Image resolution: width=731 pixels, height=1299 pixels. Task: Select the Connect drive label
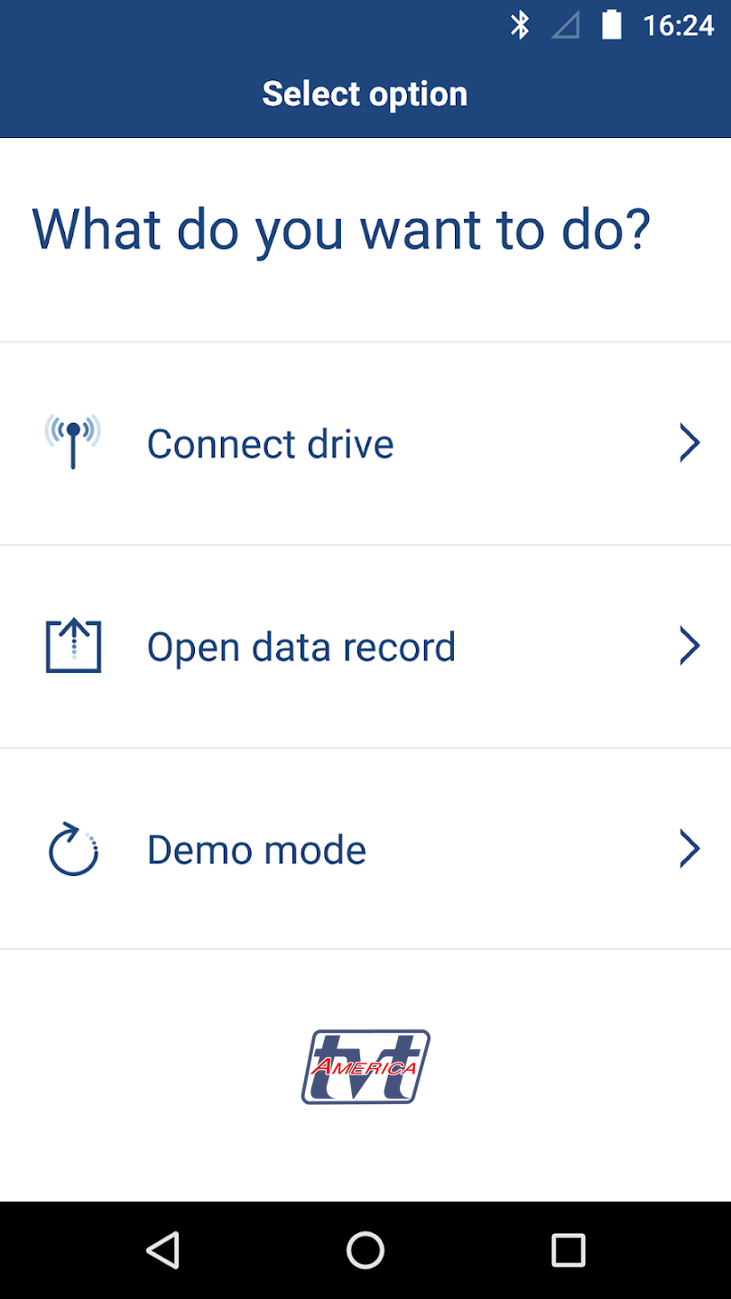pos(271,444)
